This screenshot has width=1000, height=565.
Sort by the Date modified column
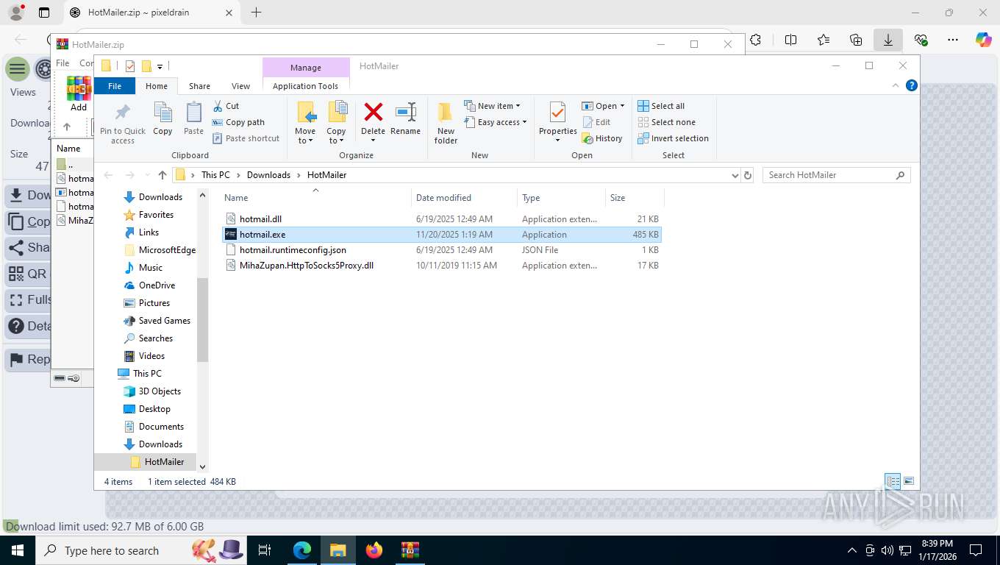(x=464, y=198)
